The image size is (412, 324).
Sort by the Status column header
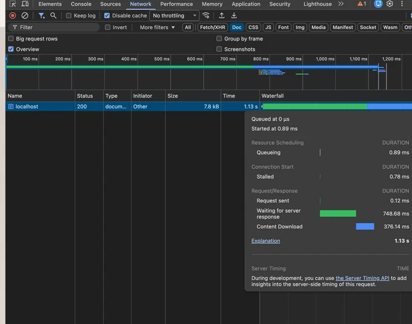89,96
